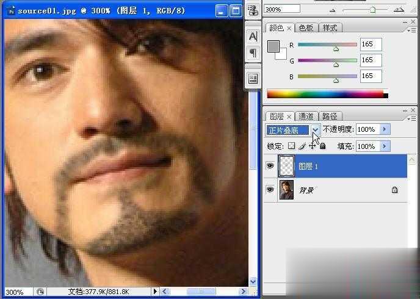This screenshot has width=420, height=299.
Task: Click the 不透明度 100% input field
Action: (368, 129)
